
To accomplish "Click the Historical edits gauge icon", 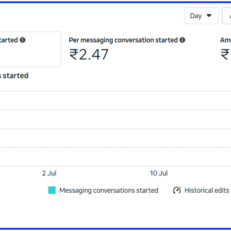I will click(177, 190).
